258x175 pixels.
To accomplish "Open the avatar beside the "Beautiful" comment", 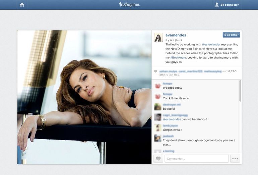I will pos(157,107).
